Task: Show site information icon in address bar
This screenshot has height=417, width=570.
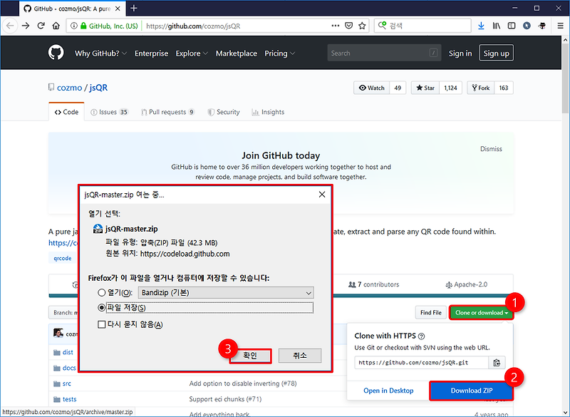Action: click(74, 26)
